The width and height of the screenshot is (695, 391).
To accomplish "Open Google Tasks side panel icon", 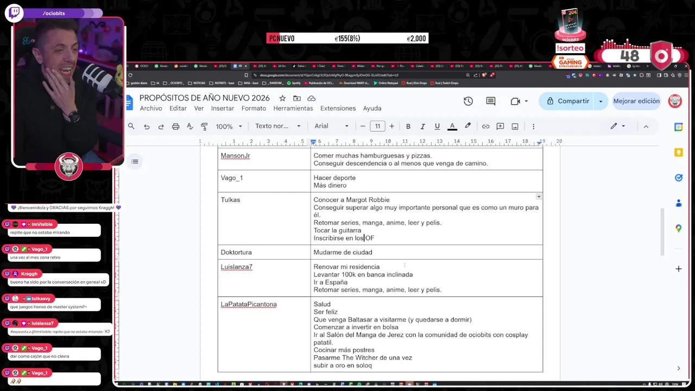I will click(678, 178).
